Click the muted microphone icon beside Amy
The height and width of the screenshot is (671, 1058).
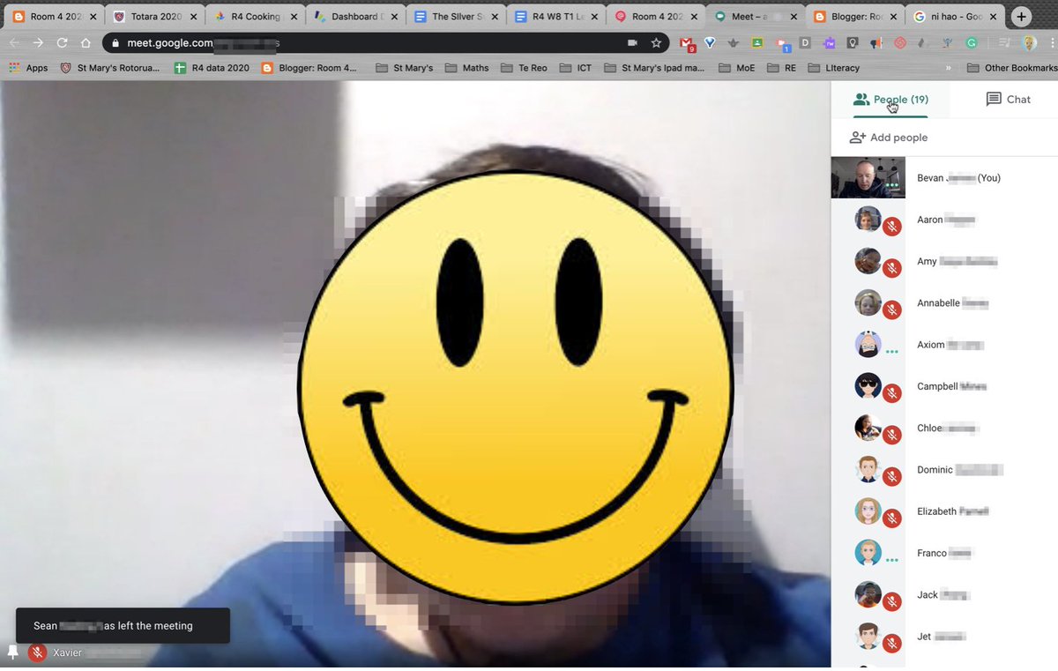coord(892,267)
